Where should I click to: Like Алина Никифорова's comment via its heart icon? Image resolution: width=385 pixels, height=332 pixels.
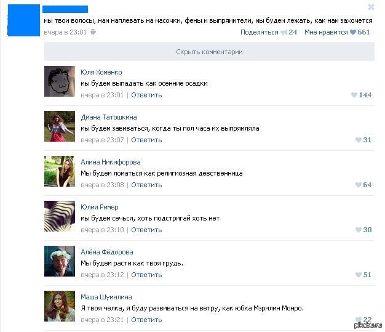[x=358, y=185]
